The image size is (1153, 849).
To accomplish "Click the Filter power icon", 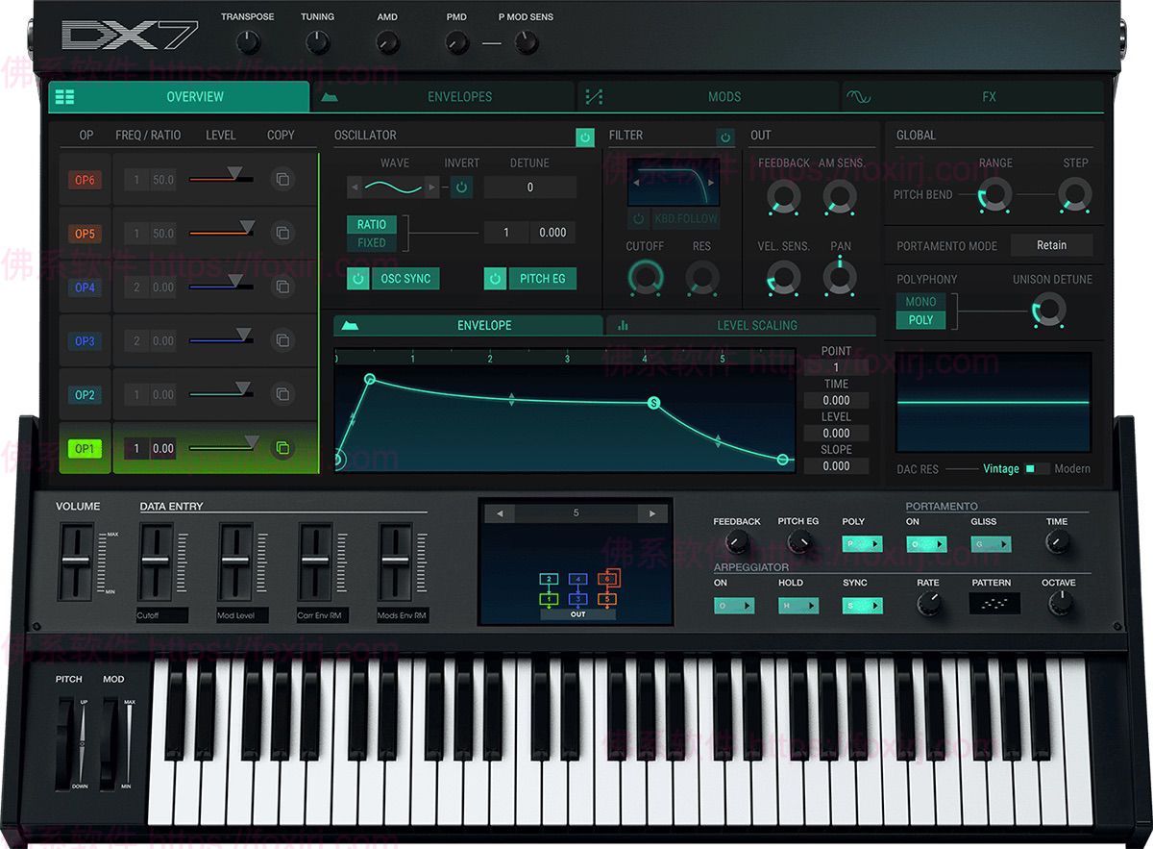I will coord(727,137).
